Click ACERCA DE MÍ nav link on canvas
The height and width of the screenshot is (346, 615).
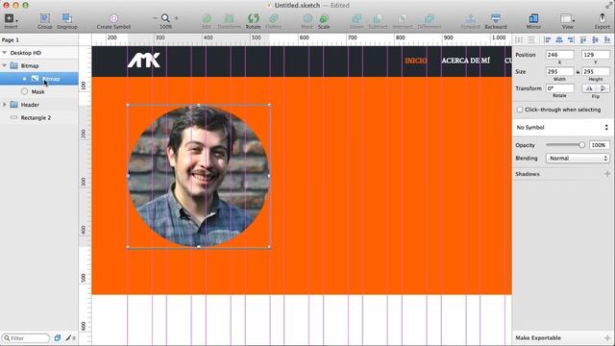465,61
